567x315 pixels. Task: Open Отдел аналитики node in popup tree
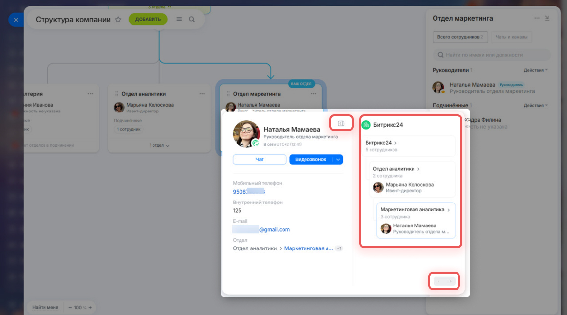(x=396, y=169)
